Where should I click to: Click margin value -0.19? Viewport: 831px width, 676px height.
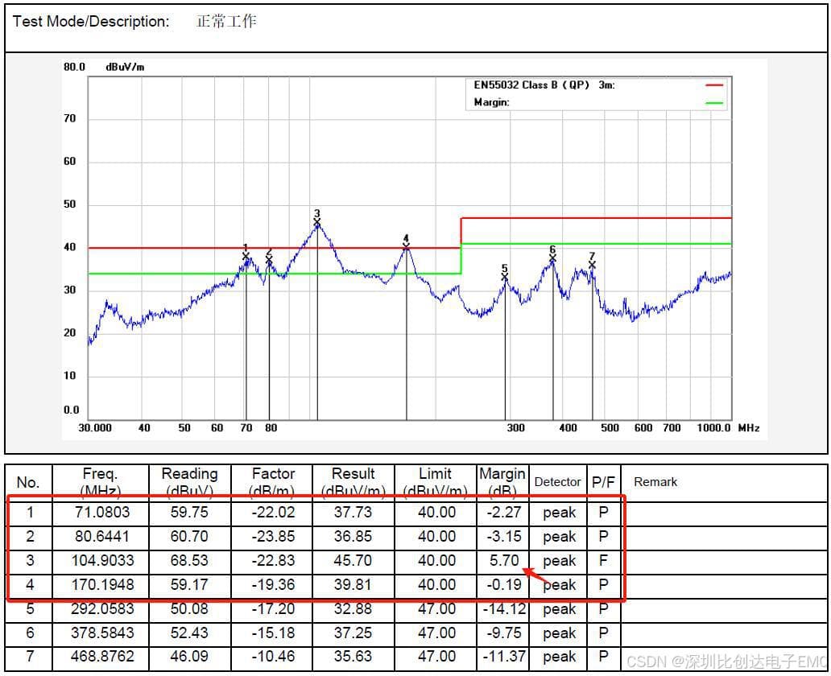click(x=504, y=584)
